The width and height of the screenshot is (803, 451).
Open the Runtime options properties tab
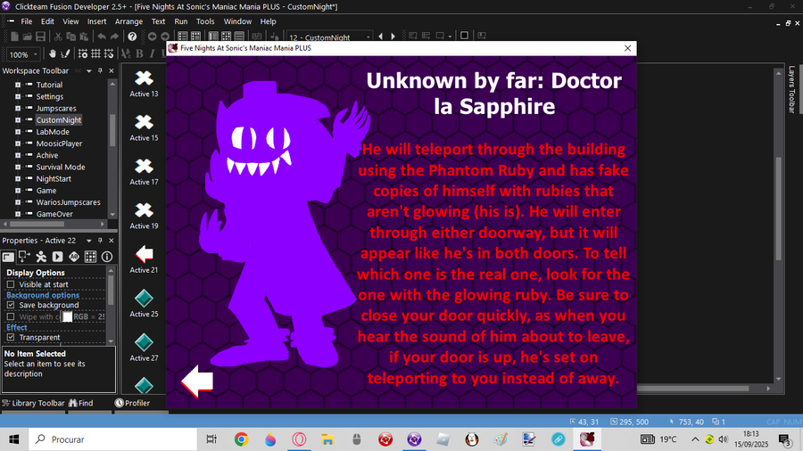(x=57, y=257)
